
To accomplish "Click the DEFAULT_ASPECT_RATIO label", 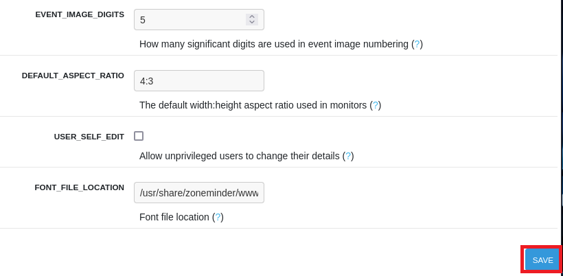I will click(73, 76).
